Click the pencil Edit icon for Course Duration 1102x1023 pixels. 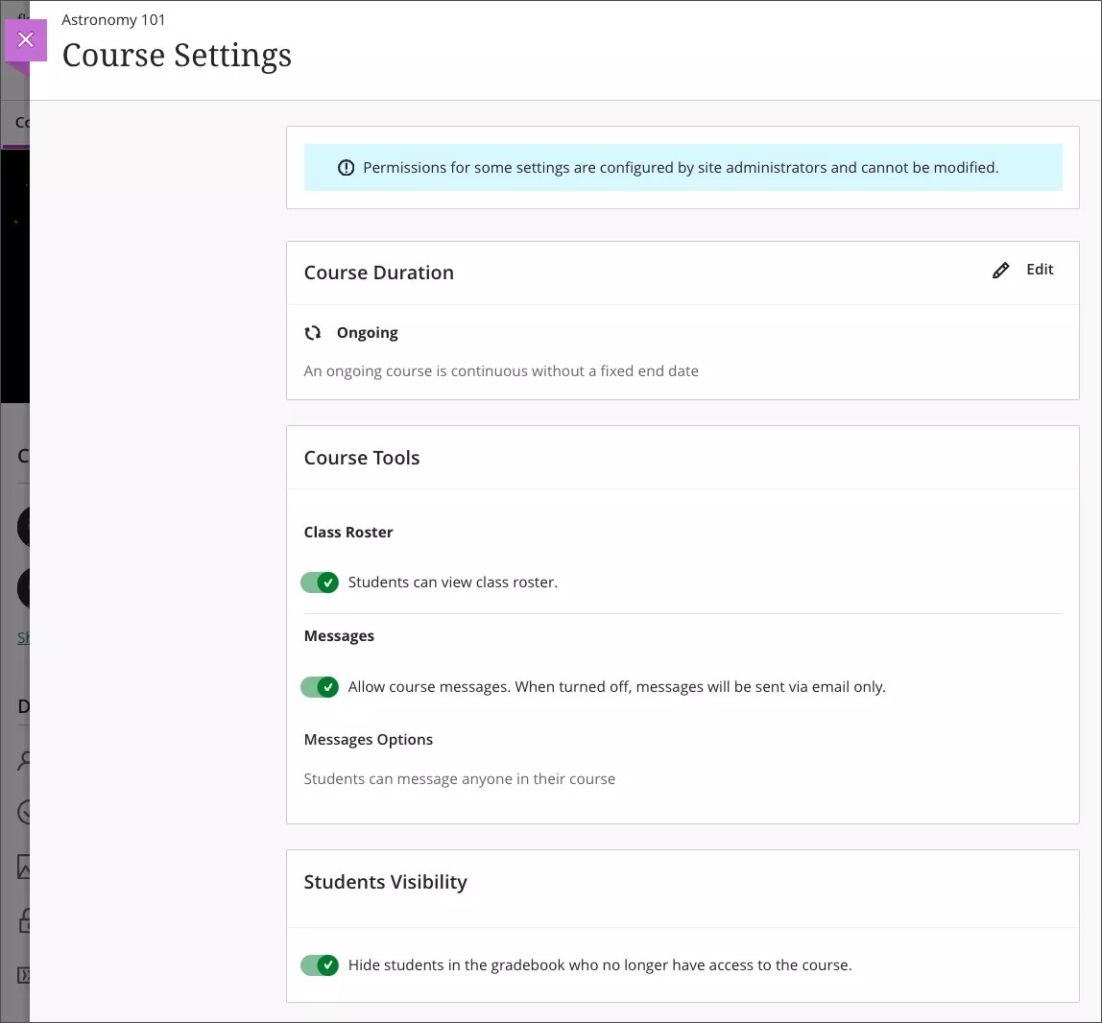[x=1001, y=270]
